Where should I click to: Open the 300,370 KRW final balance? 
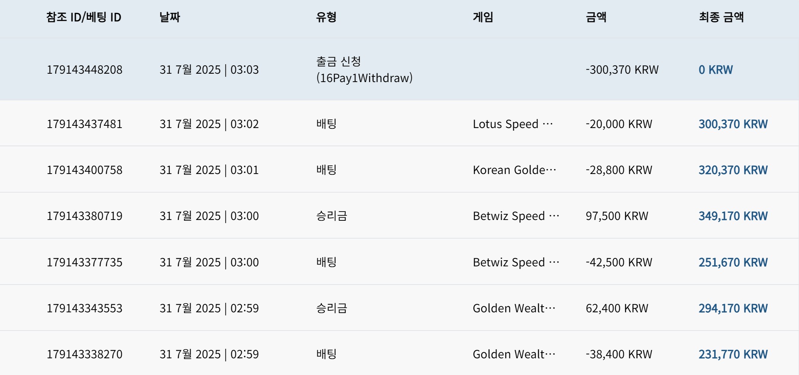click(x=733, y=124)
